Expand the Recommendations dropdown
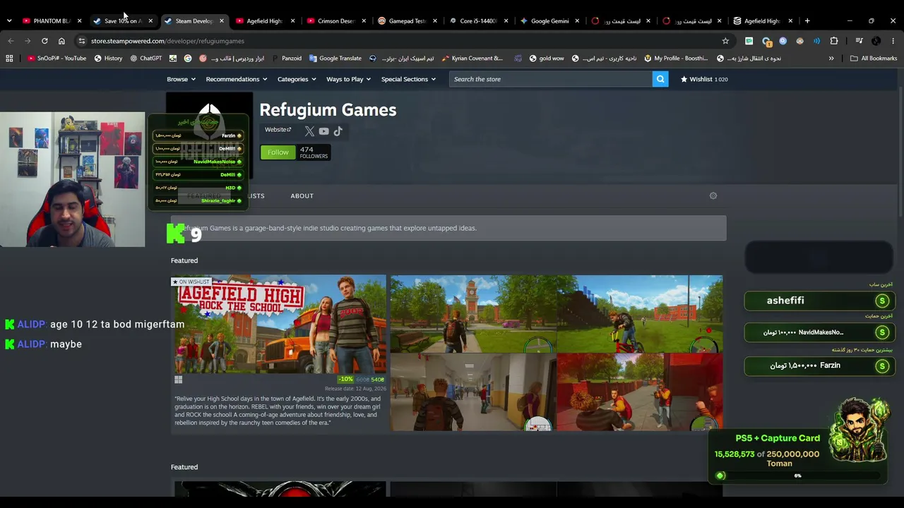The height and width of the screenshot is (508, 904). pos(237,79)
